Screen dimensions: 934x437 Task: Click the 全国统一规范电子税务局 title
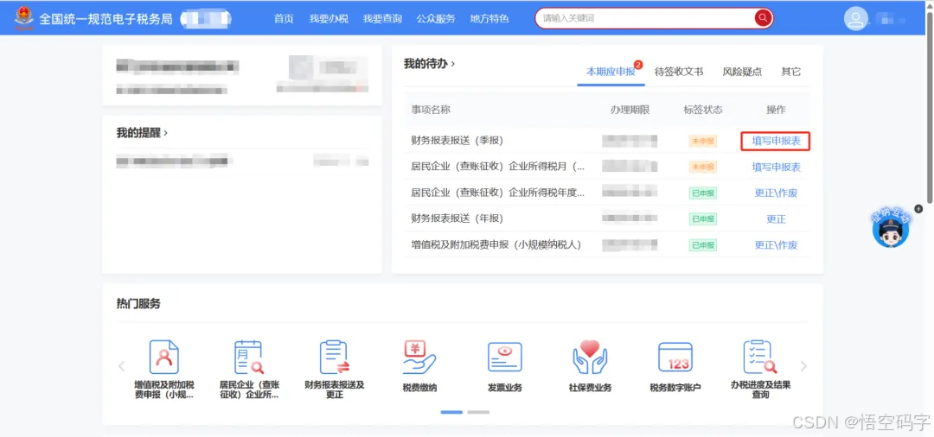(x=106, y=19)
